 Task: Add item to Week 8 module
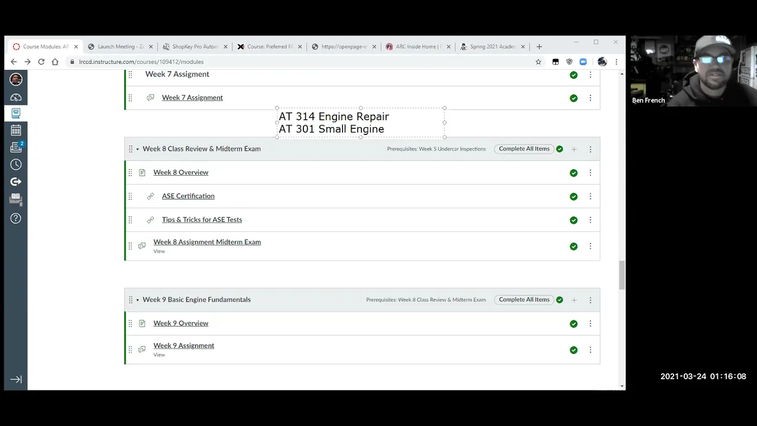574,149
